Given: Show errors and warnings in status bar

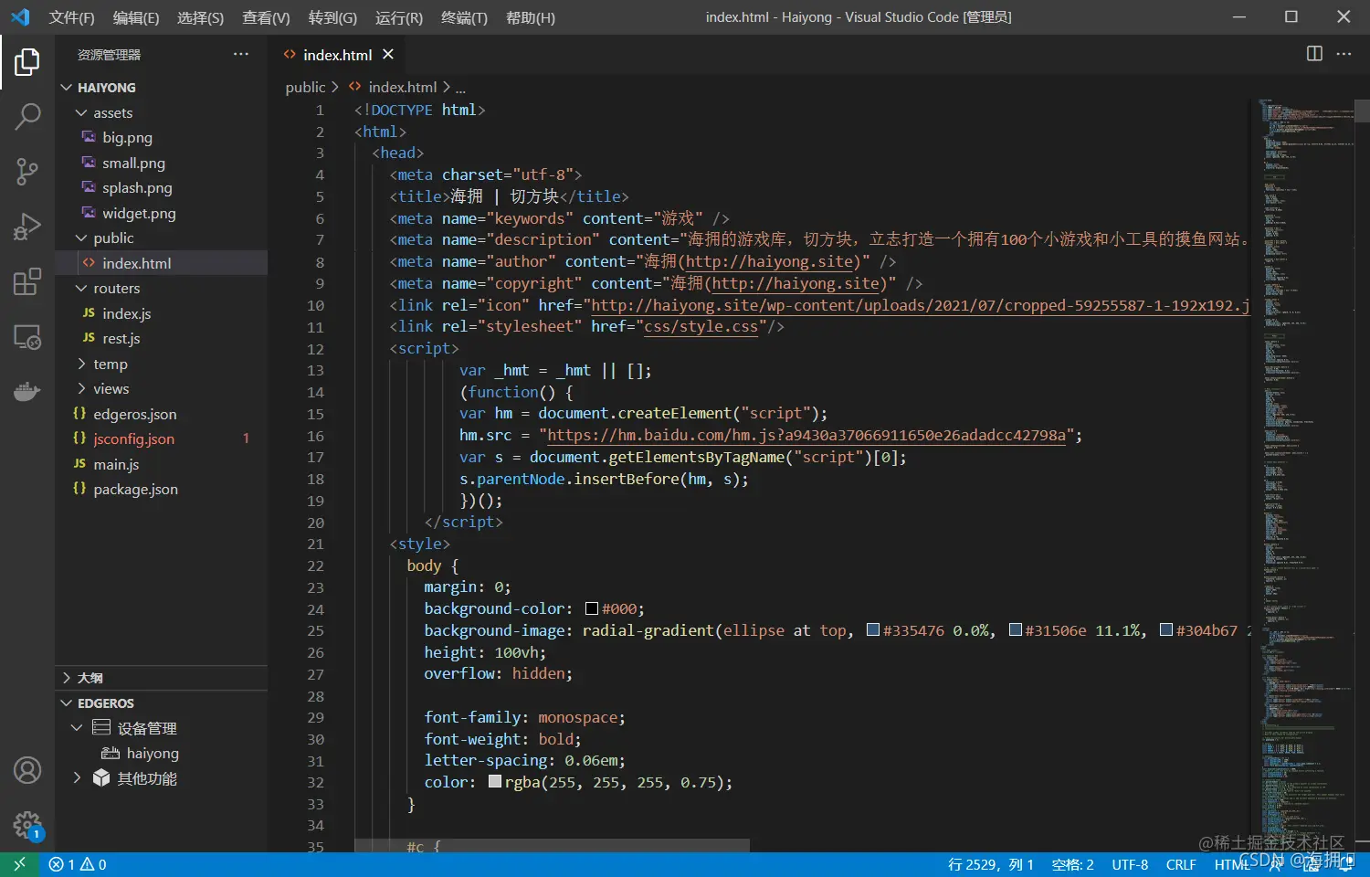Looking at the screenshot, I should pos(78,864).
